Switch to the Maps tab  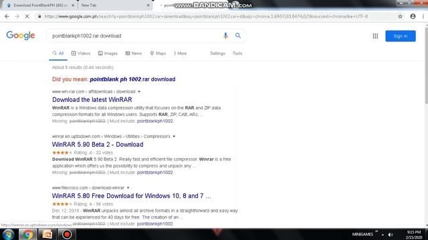(158, 53)
